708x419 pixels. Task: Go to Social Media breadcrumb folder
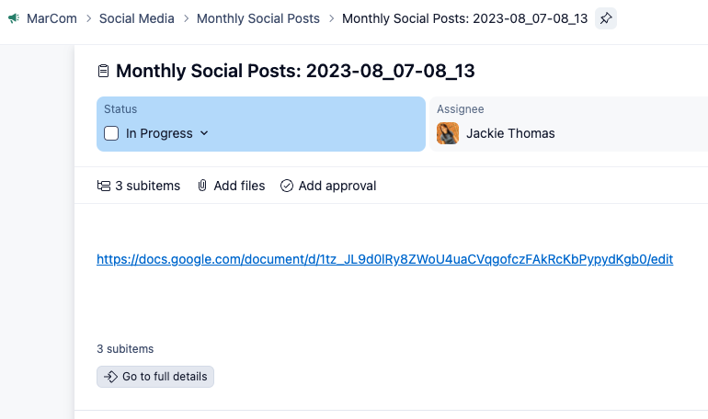point(136,18)
